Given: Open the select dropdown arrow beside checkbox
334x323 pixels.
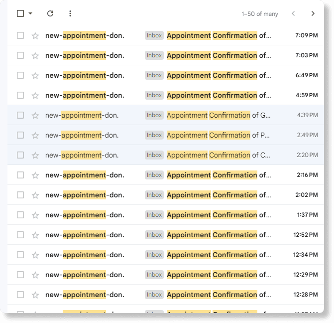Looking at the screenshot, I should 30,13.
